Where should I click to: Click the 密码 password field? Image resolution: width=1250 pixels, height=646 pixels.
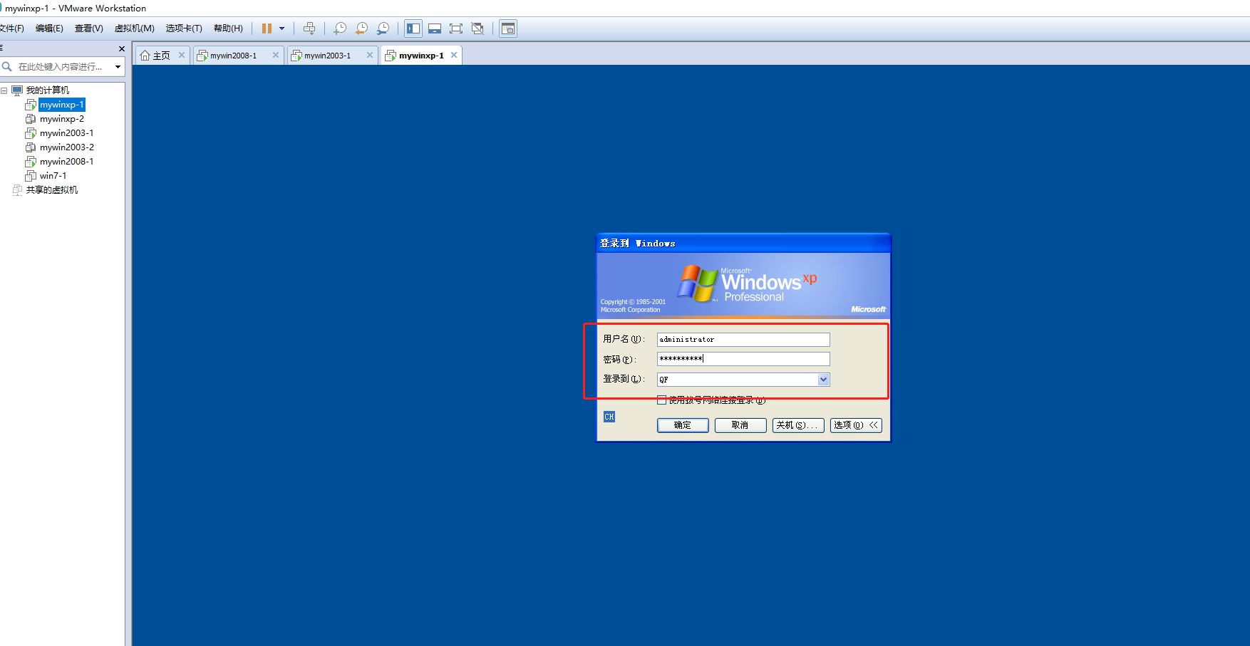(743, 359)
